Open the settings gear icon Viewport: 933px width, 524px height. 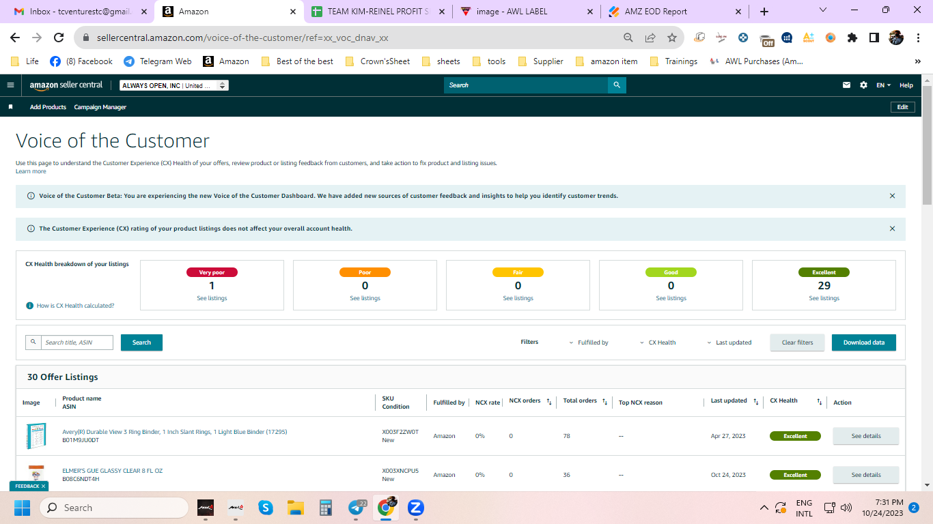tap(863, 85)
